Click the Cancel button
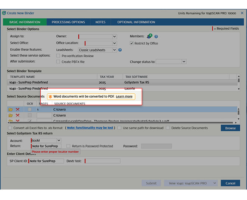 click(x=230, y=183)
